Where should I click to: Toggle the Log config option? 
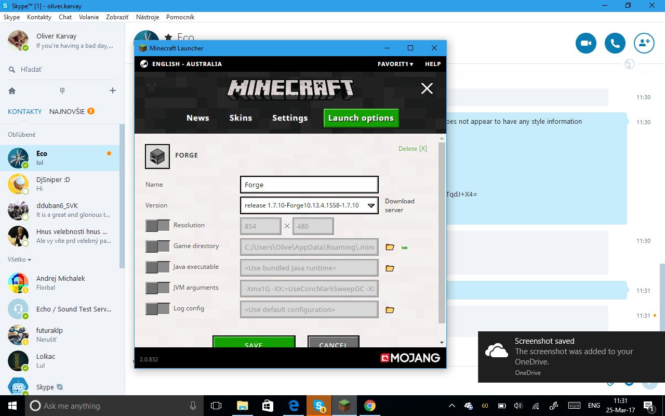pos(157,308)
